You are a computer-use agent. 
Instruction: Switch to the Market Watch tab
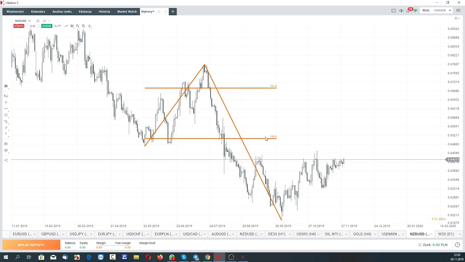(x=127, y=12)
